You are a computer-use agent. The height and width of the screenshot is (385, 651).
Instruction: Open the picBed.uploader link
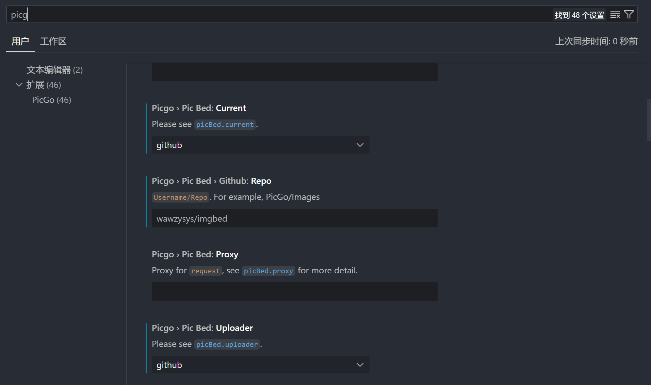pos(227,344)
